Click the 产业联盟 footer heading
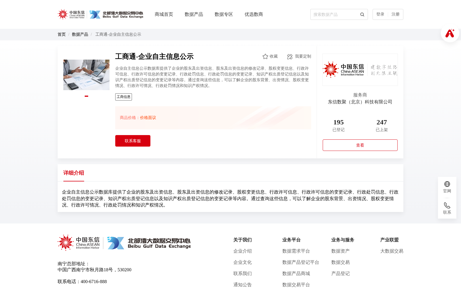461x288 pixels. (x=390, y=240)
